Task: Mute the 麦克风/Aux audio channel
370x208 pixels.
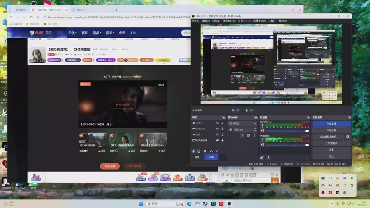Action: [x=262, y=131]
